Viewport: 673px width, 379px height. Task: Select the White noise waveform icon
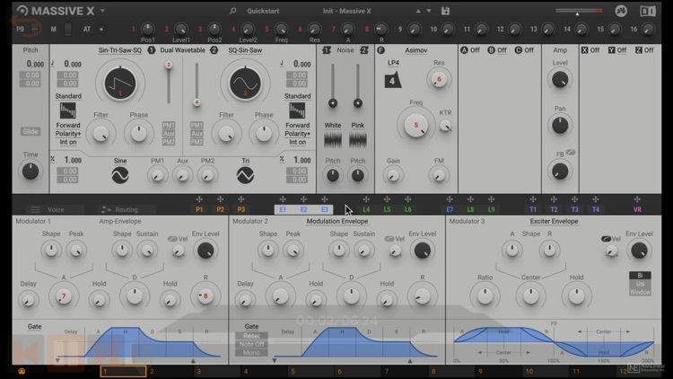(x=333, y=140)
